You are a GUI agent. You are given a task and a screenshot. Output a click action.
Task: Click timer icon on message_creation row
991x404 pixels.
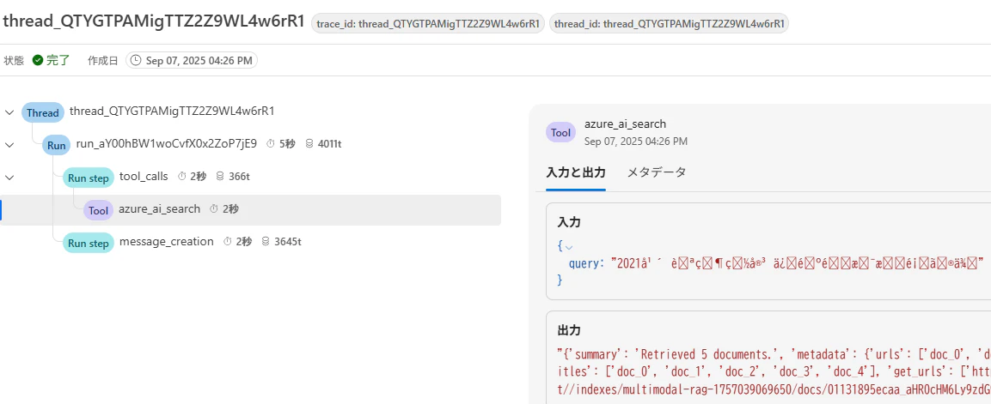tap(227, 241)
